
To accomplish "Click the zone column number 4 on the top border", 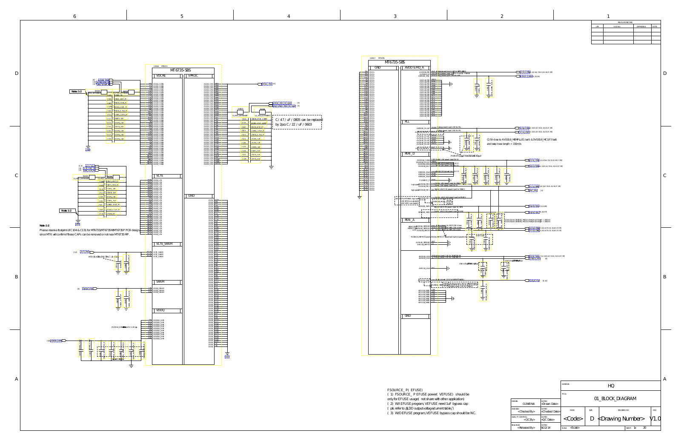I will [x=289, y=16].
